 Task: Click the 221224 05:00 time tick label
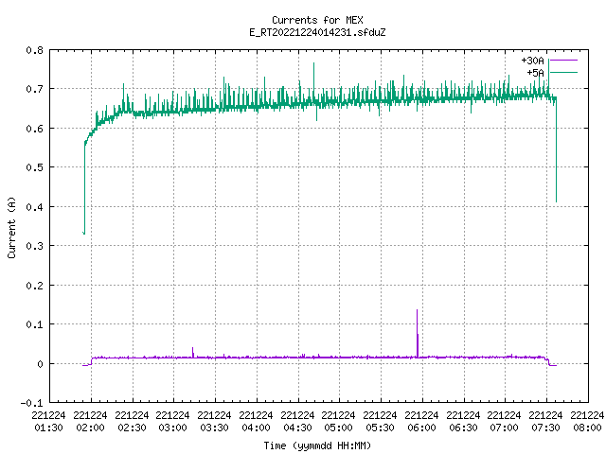(339, 421)
